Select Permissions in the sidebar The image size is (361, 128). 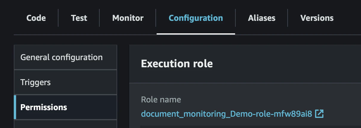coord(65,107)
